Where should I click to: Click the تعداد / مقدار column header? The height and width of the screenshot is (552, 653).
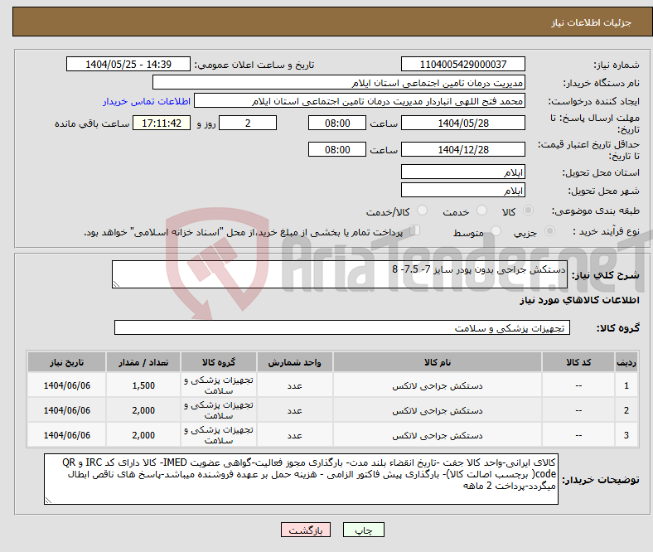pos(143,362)
